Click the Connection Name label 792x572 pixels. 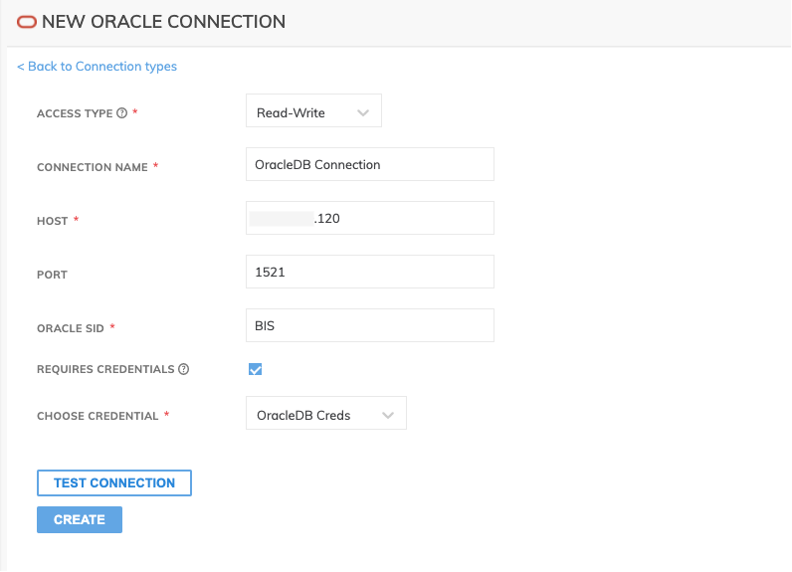coord(93,167)
